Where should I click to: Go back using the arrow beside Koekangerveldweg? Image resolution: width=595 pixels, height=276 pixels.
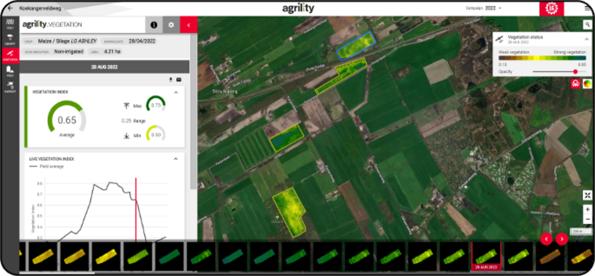[x=10, y=8]
